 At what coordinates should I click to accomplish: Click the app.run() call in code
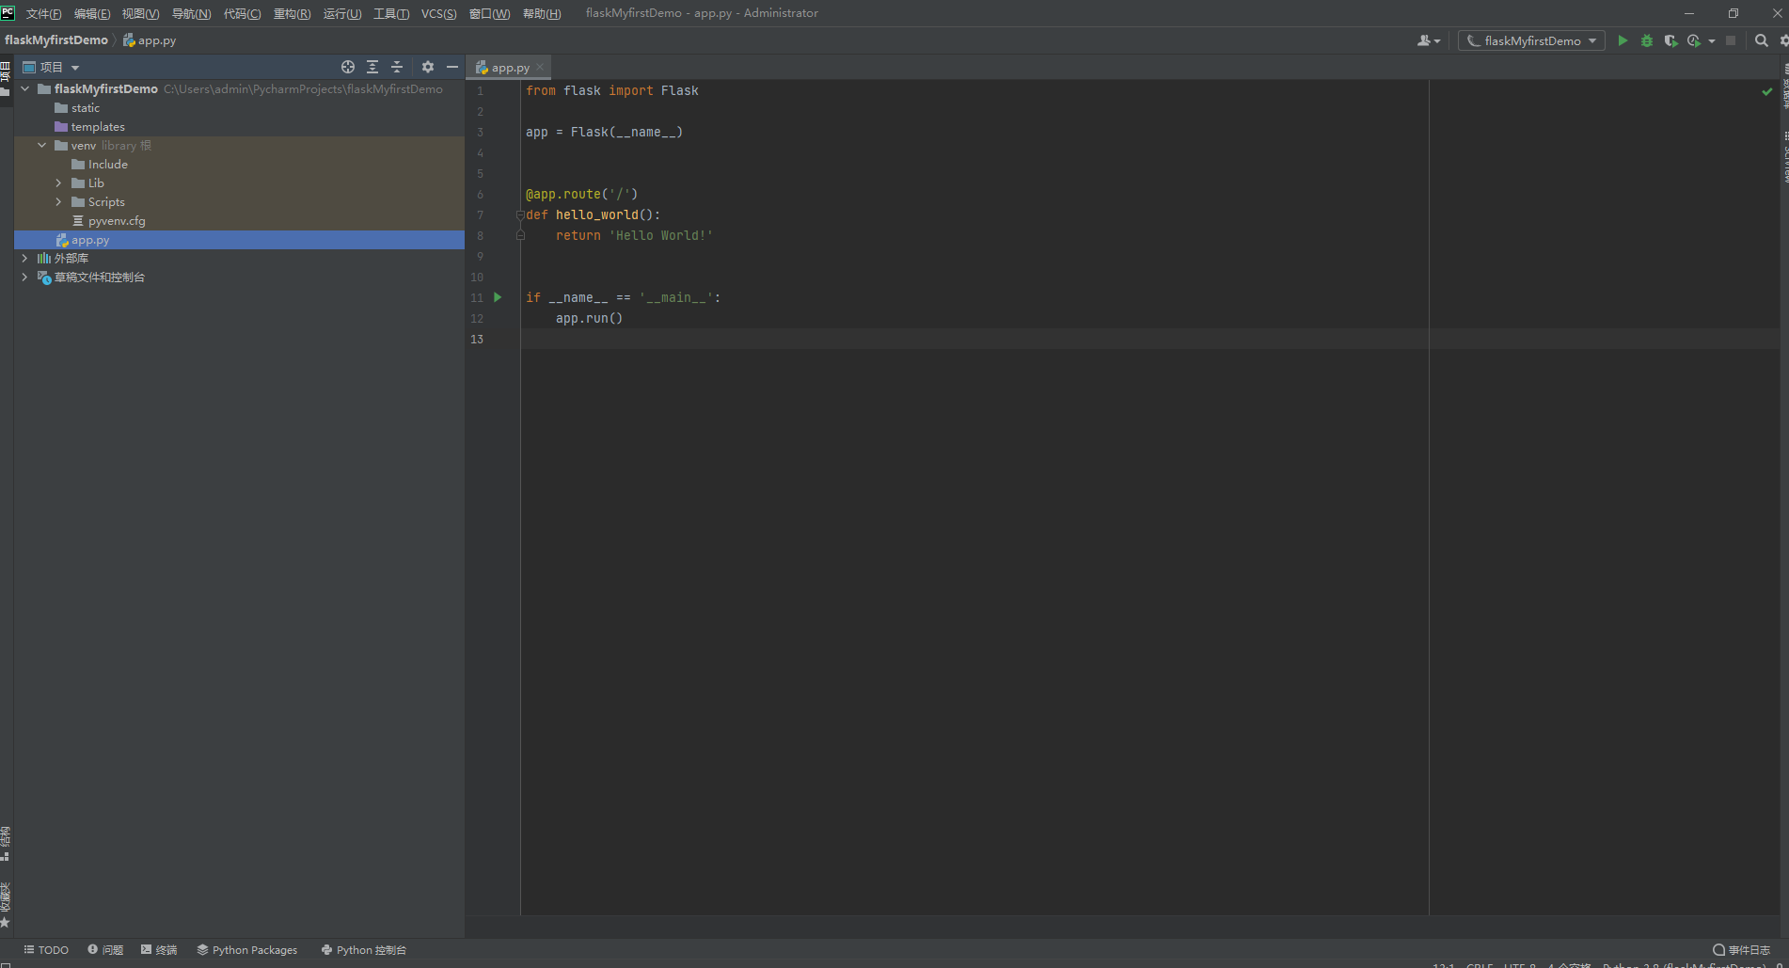tap(589, 318)
